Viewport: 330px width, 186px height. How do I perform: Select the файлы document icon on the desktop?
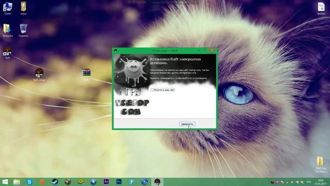(x=321, y=8)
